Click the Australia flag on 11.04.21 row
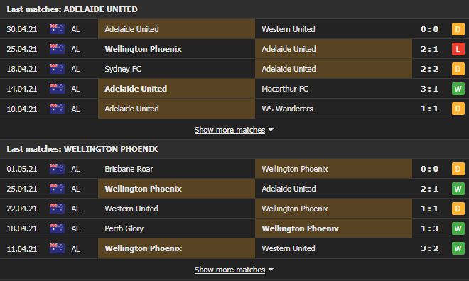Viewport: 469px width, 281px height. tap(57, 248)
